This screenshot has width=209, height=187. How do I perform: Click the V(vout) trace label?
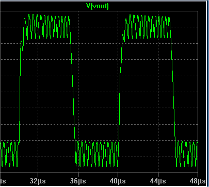point(98,6)
